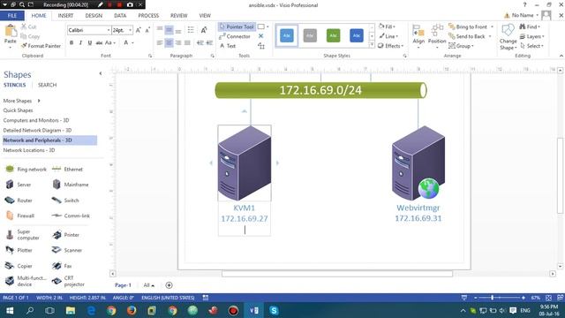The width and height of the screenshot is (565, 318).
Task: Click Bring to Front
Action: [468, 26]
